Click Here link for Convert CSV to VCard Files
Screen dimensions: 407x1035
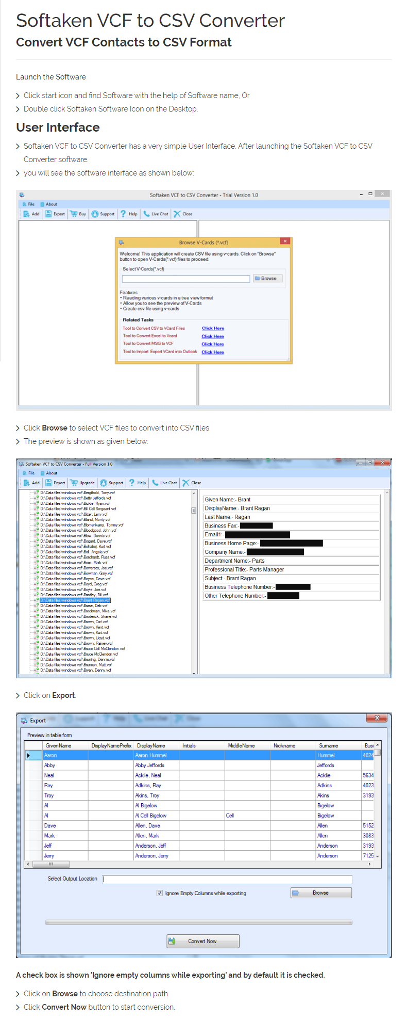pos(213,328)
